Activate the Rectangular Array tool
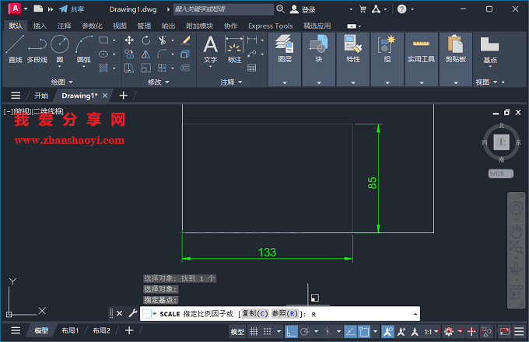 [163, 68]
